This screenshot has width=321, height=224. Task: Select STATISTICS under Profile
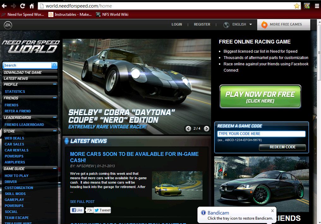pyautogui.click(x=15, y=91)
